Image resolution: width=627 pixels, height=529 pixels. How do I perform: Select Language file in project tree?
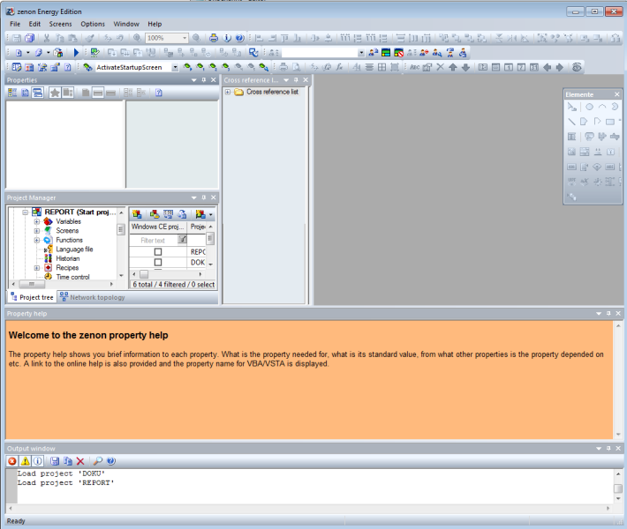tap(74, 250)
